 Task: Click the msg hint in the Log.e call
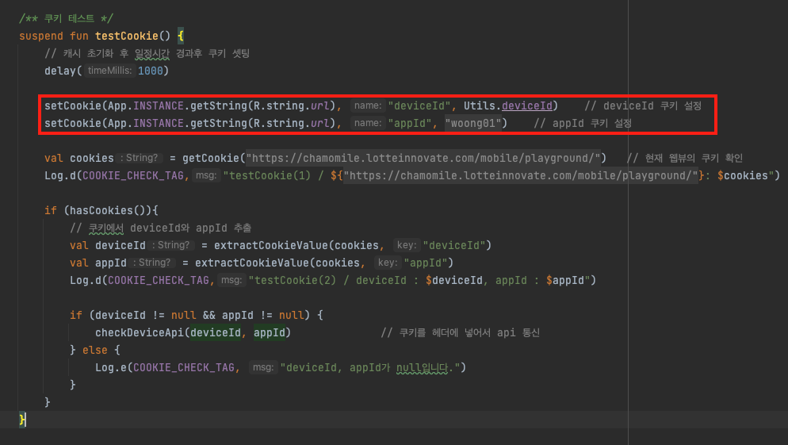(262, 367)
